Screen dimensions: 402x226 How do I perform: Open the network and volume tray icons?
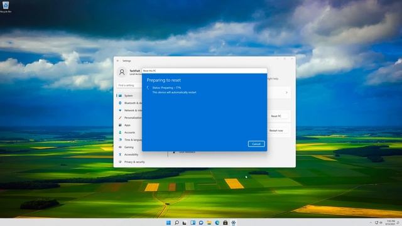(379, 223)
